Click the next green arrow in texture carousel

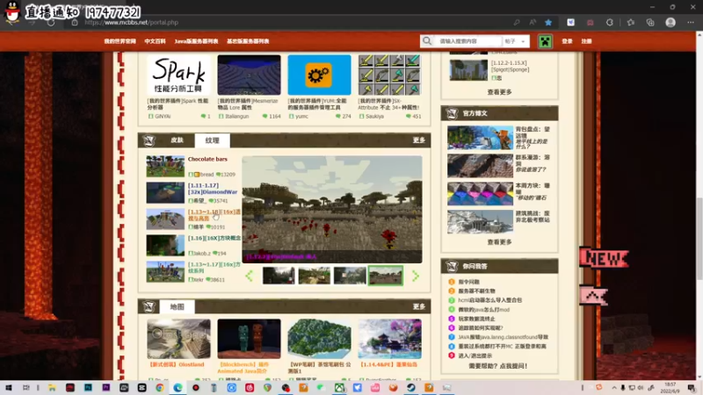(416, 276)
